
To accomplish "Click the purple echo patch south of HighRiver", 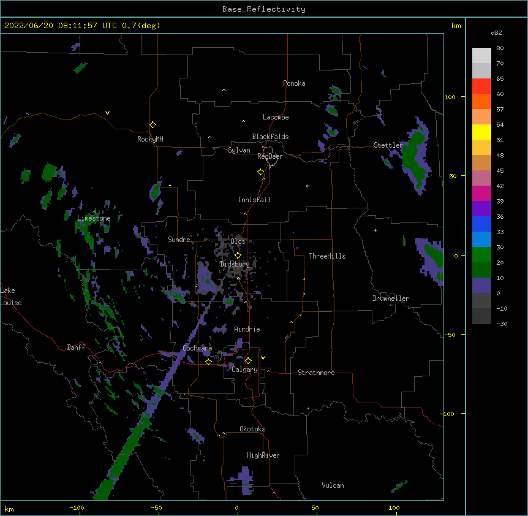I will 246,480.
